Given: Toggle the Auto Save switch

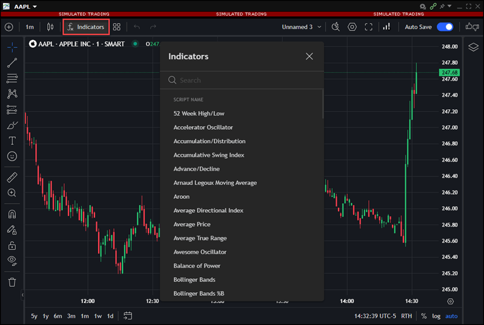Looking at the screenshot, I should (445, 27).
